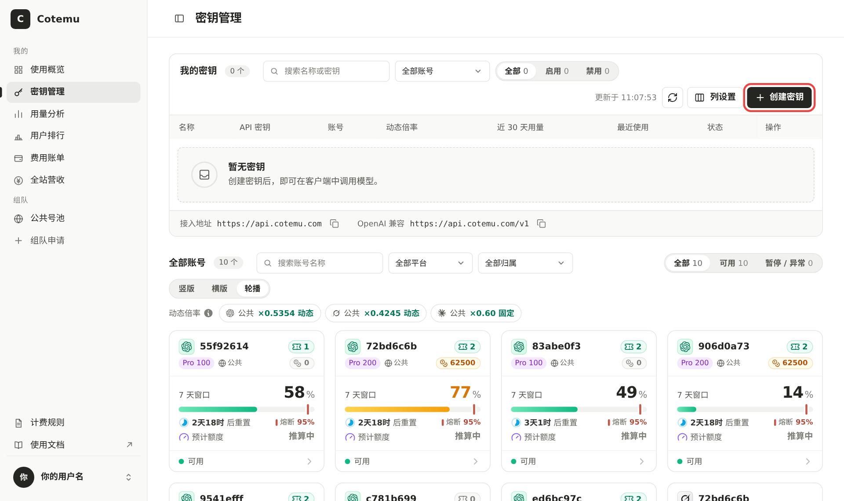Select 全部 0 key filter
The width and height of the screenshot is (844, 501).
click(516, 71)
